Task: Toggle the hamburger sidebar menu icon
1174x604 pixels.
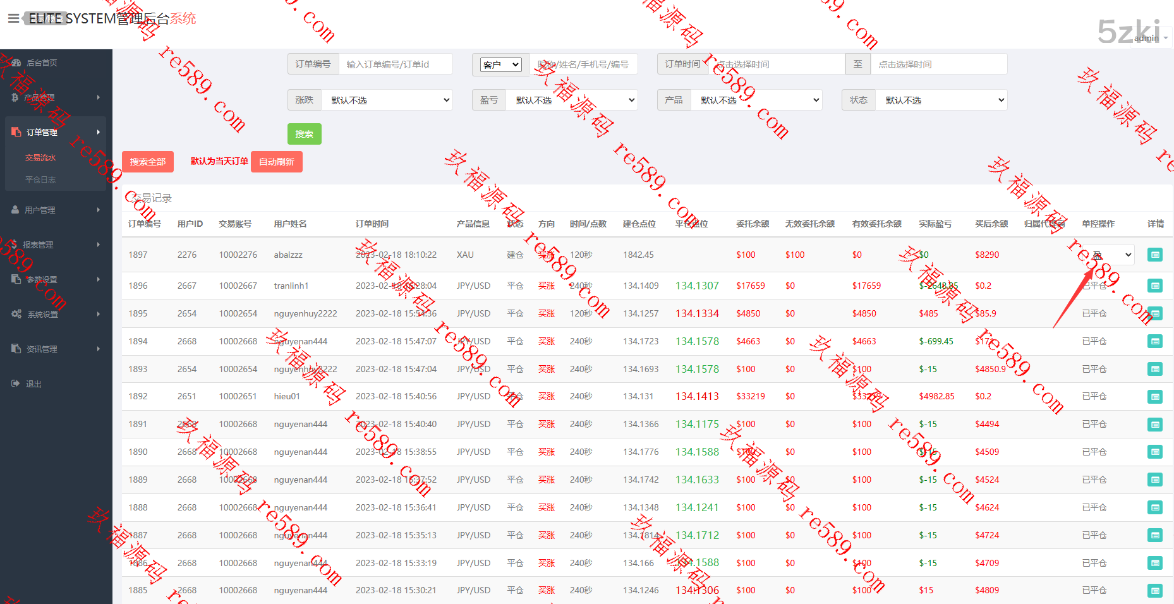Action: click(x=13, y=18)
